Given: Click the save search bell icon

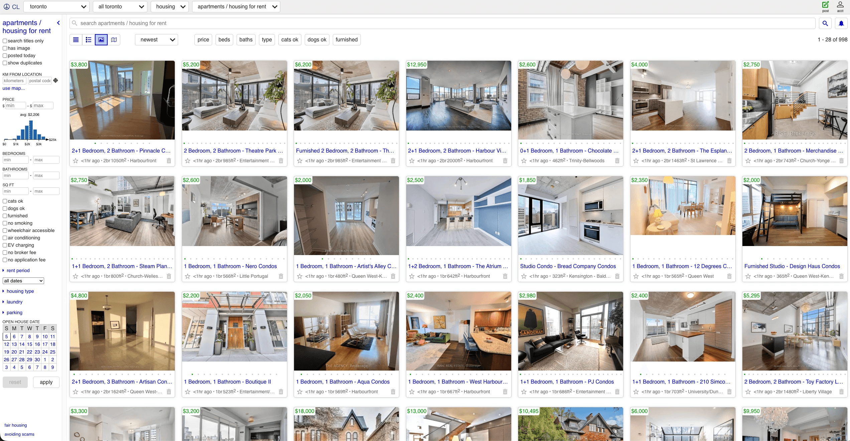Looking at the screenshot, I should [841, 23].
